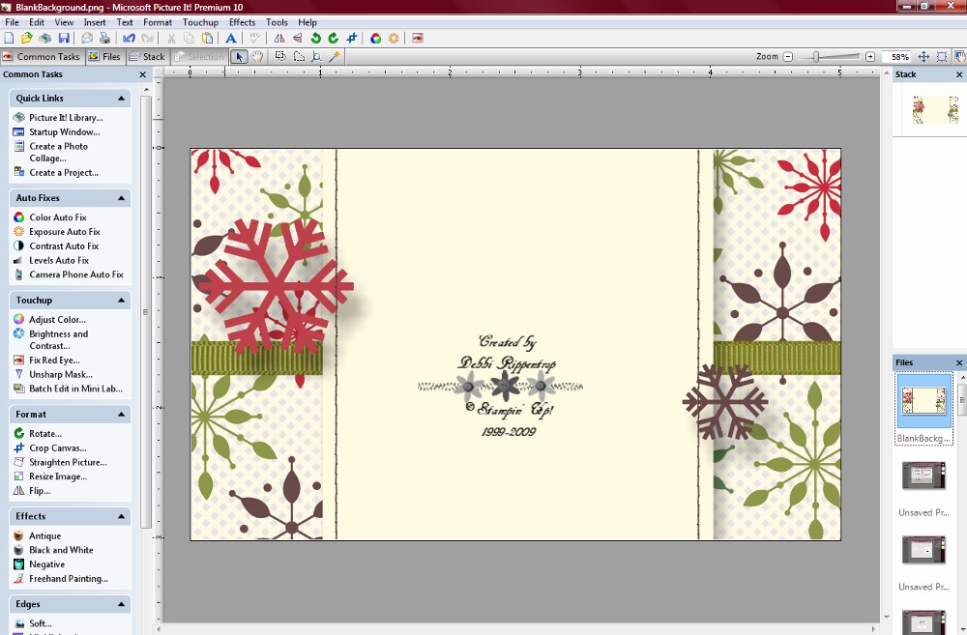Open the Effects menu
The image size is (967, 635).
(x=243, y=22)
